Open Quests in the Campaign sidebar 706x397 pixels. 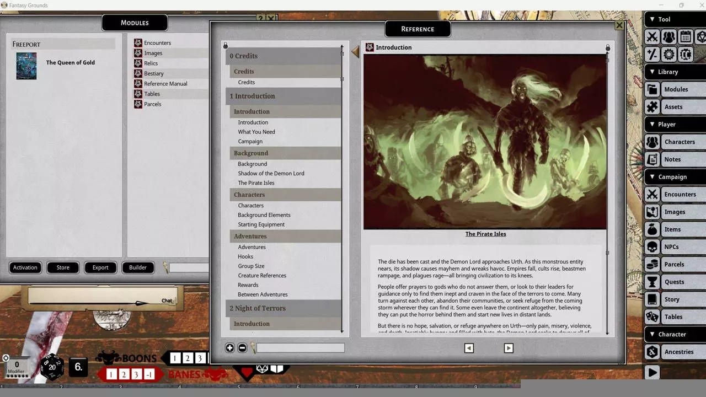[675, 282]
